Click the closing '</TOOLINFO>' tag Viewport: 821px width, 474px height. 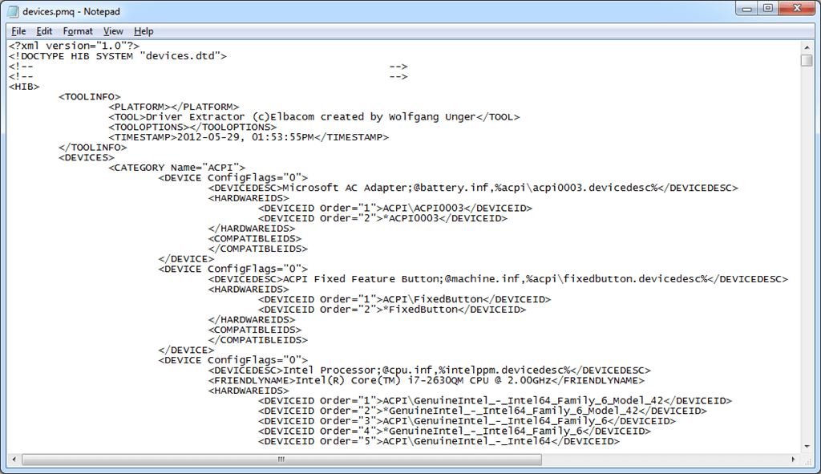(x=93, y=148)
